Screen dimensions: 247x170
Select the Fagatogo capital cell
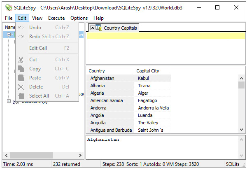[152, 100]
